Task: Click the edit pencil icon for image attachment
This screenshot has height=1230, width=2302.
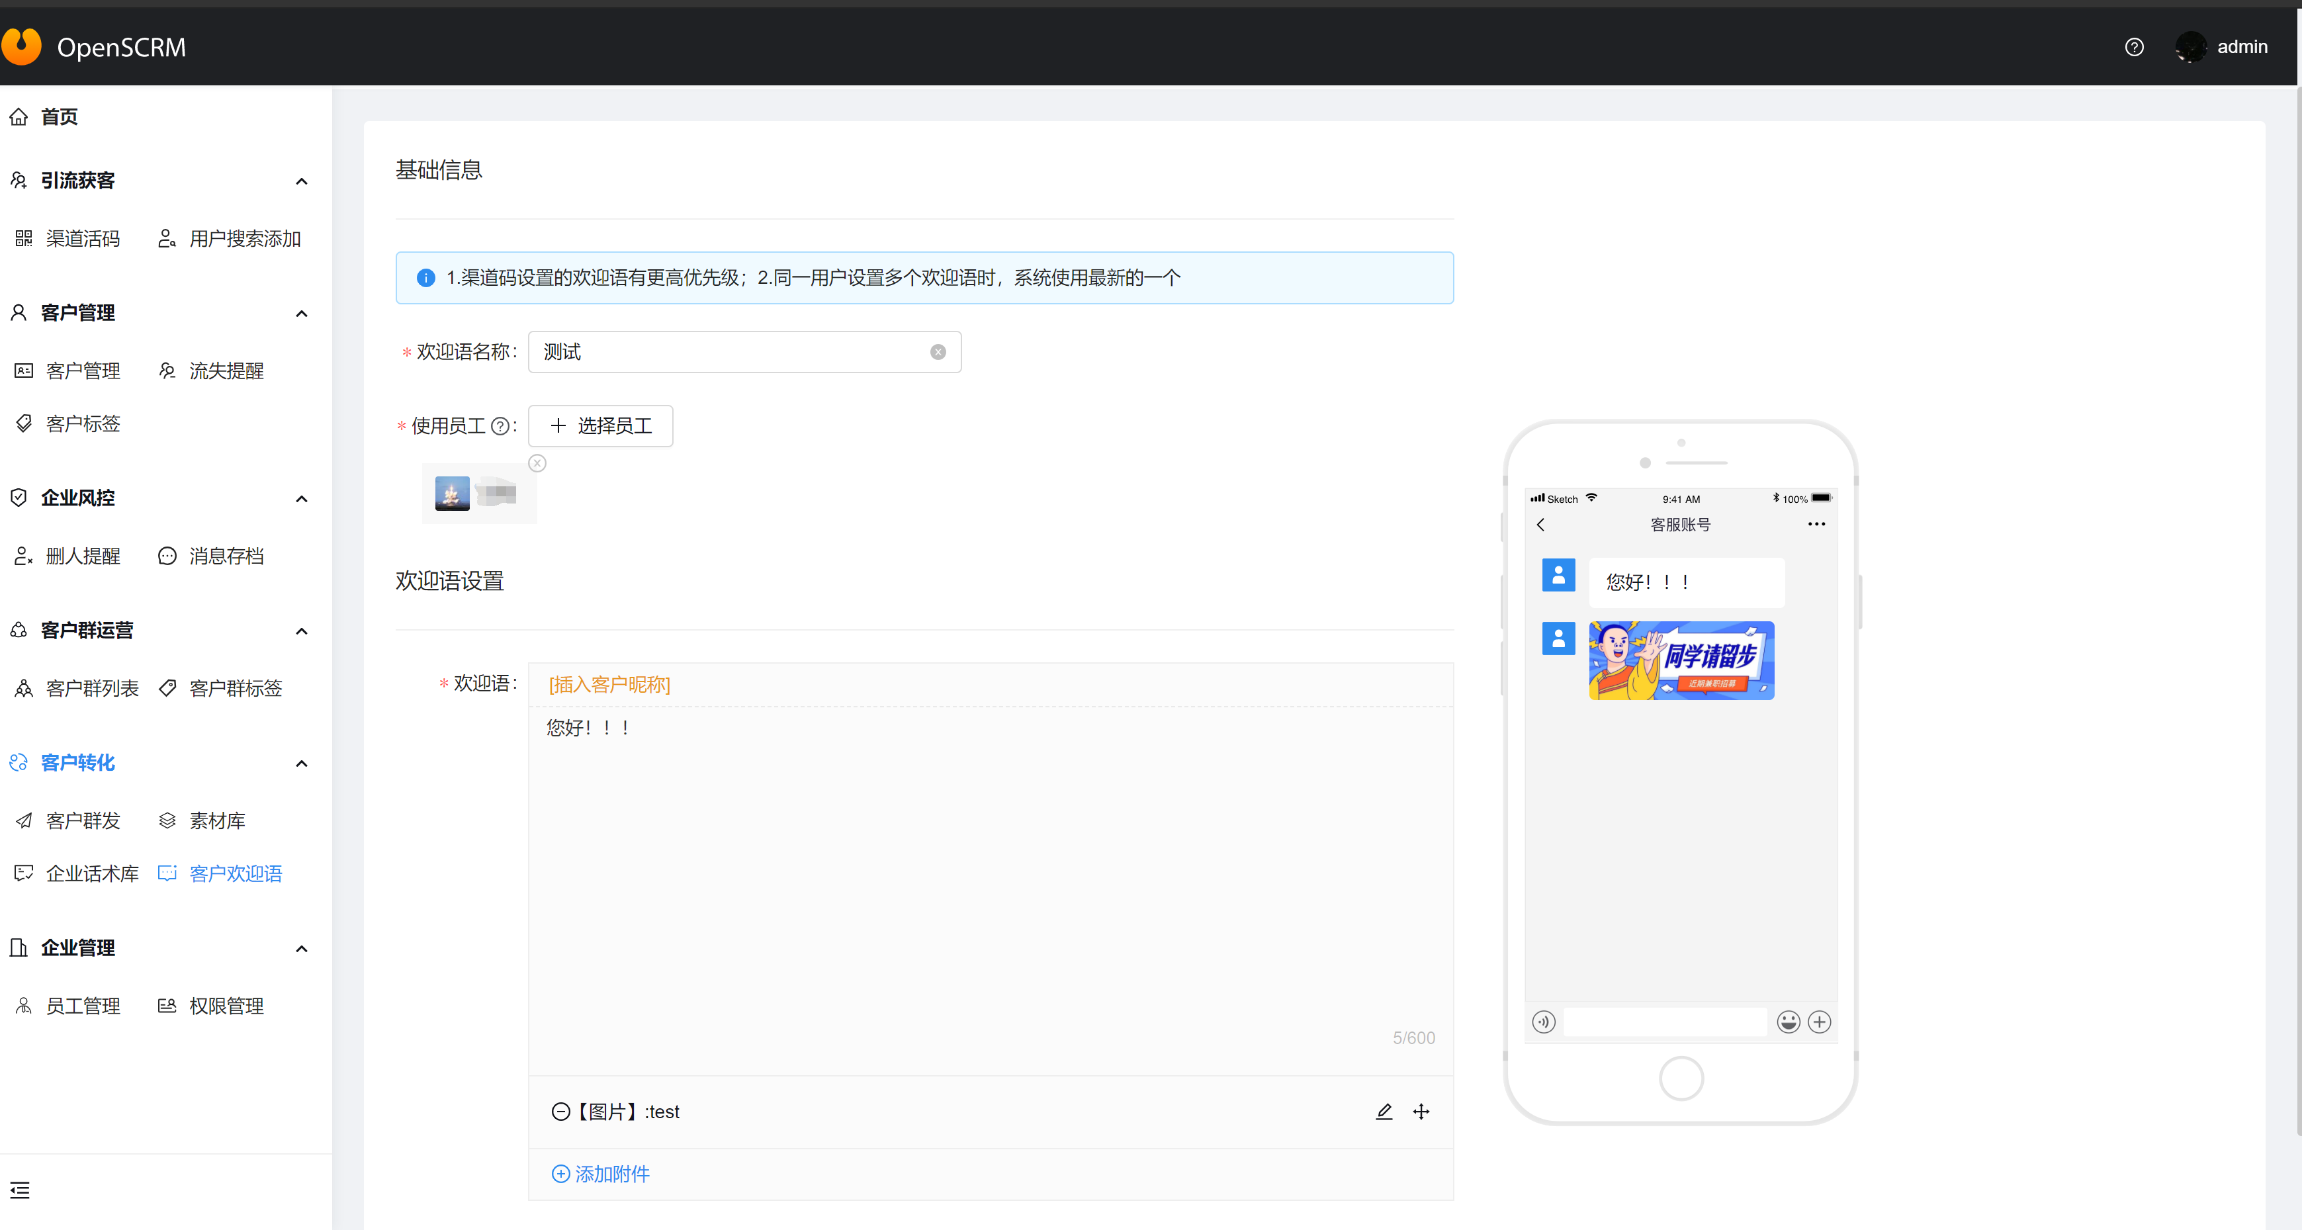Action: click(1384, 1111)
